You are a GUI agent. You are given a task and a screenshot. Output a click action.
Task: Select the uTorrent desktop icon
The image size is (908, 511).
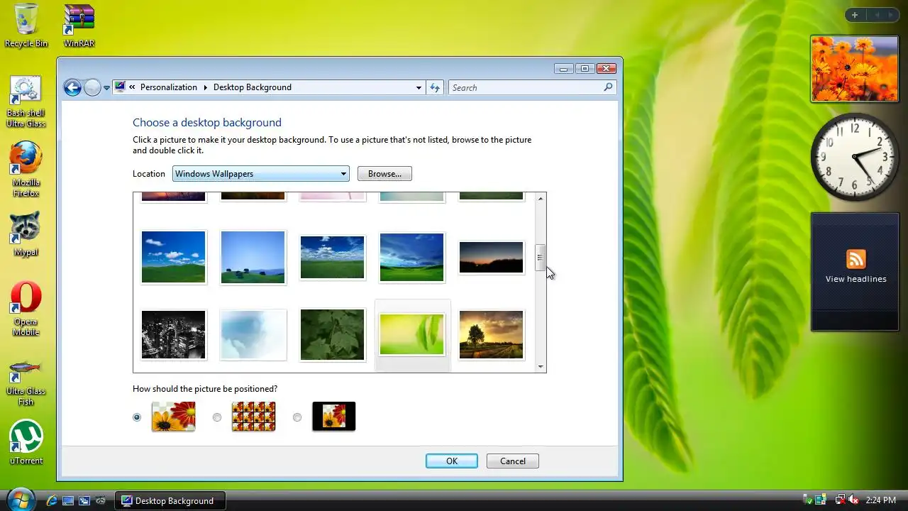[26, 443]
